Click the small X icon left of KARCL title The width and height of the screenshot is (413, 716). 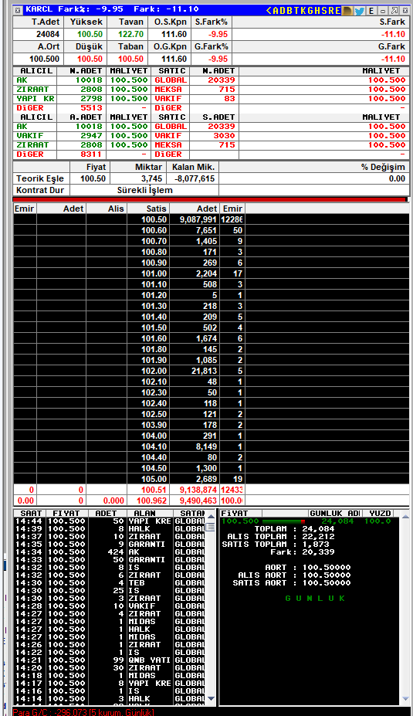click(x=18, y=10)
